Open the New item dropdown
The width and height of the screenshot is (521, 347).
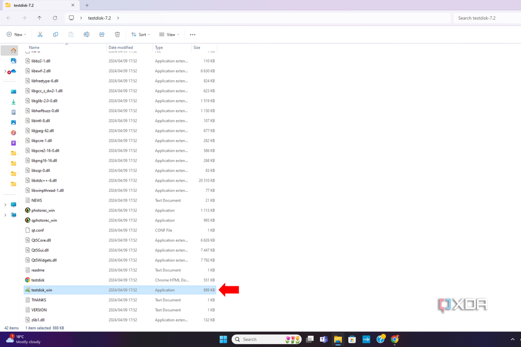(16, 35)
